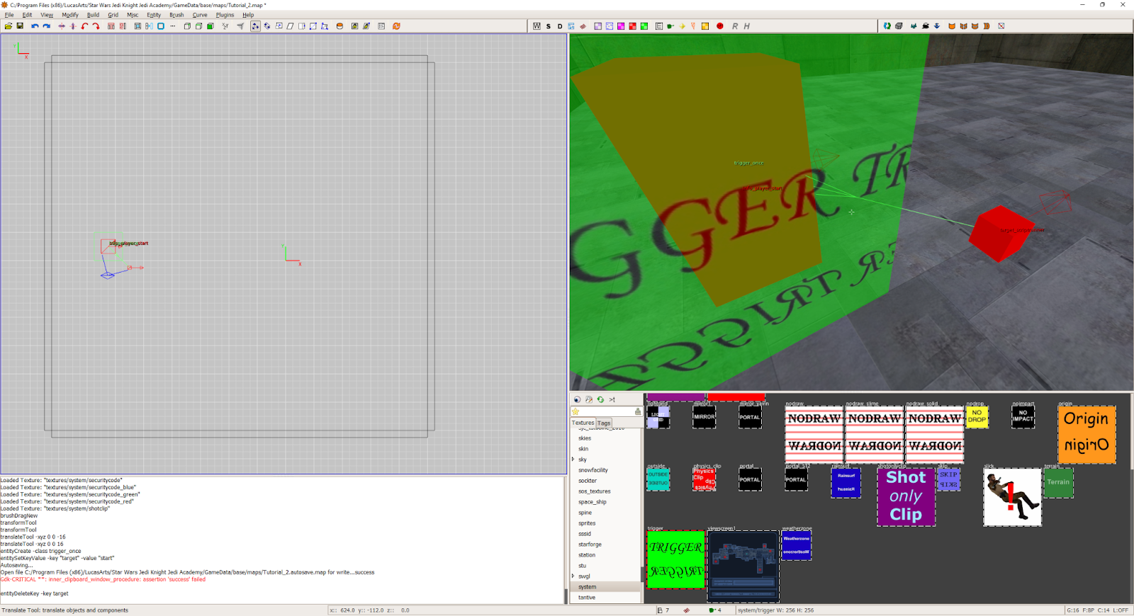
Task: Select the starforge texture folder
Action: [590, 544]
